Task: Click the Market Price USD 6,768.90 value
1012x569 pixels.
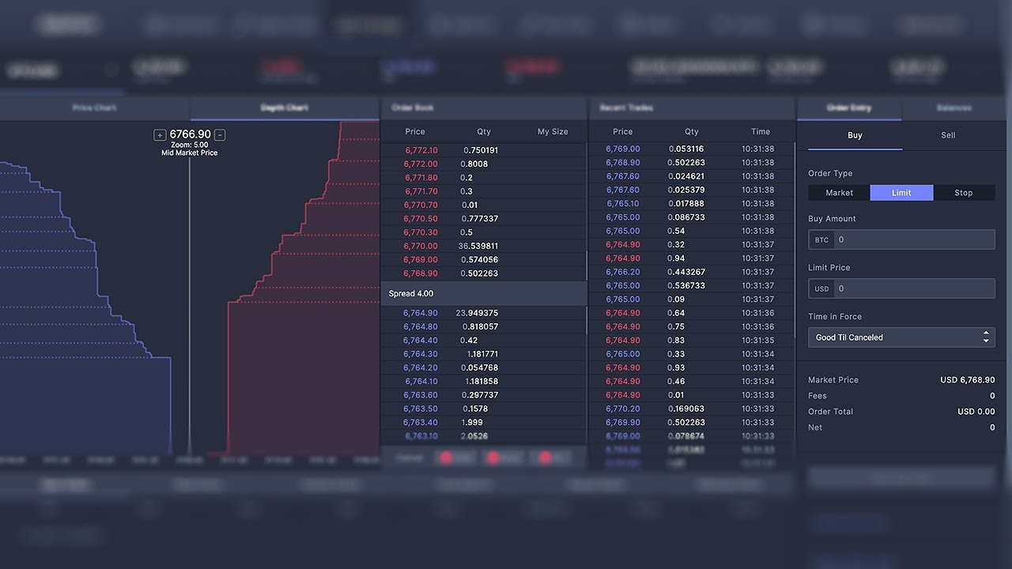Action: 968,380
